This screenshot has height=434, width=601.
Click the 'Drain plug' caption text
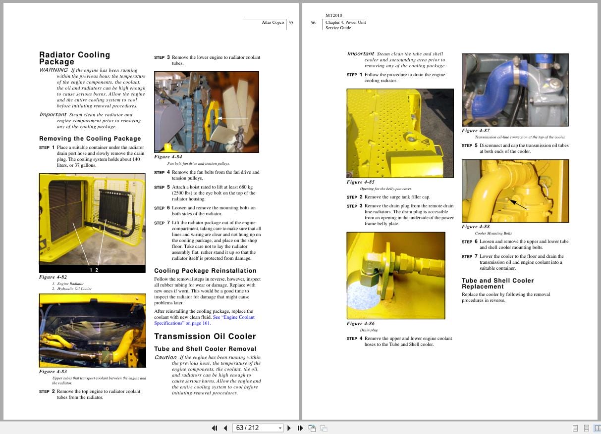click(369, 330)
